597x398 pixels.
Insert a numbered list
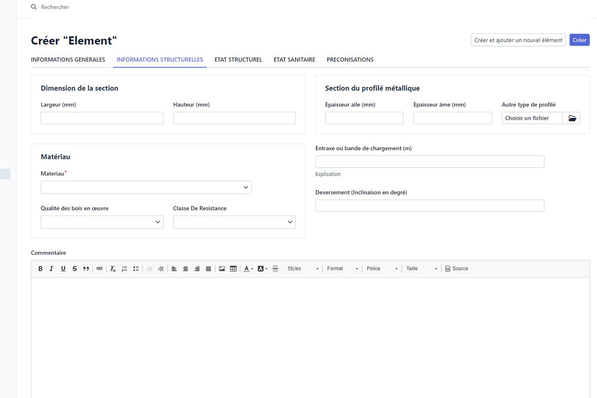124,269
